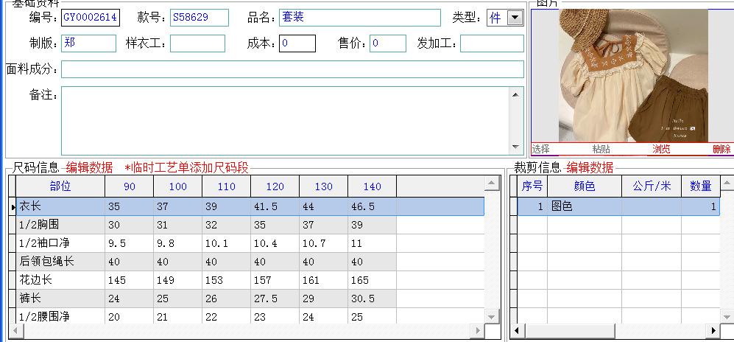Screen dimensions: 734x342
Task: Click down arrow of size table scrollbar
Action: click(492, 315)
